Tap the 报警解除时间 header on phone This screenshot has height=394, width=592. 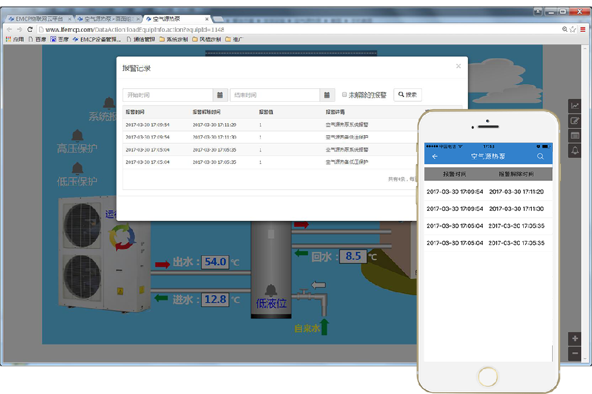(x=516, y=174)
